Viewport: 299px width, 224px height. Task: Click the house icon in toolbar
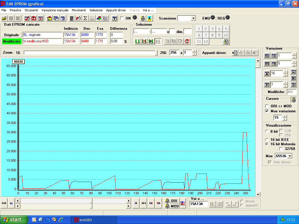point(49,18)
